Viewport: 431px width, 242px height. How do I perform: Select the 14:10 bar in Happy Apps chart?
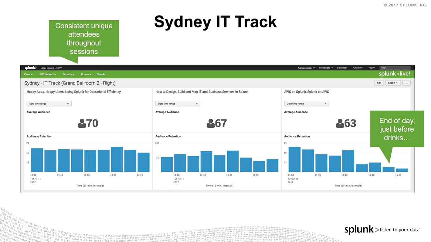144,162
